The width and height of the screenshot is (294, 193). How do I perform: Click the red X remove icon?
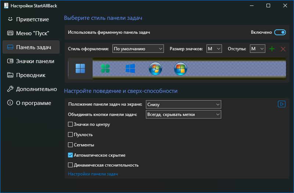click(283, 49)
